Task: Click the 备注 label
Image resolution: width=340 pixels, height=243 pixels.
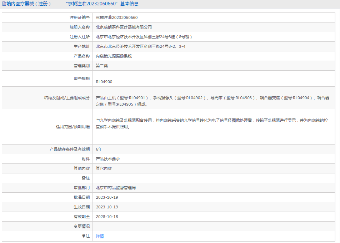Action: [86, 178]
